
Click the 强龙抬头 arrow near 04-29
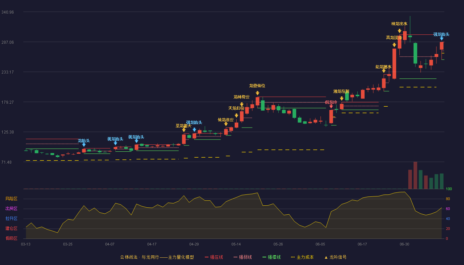coord(194,130)
